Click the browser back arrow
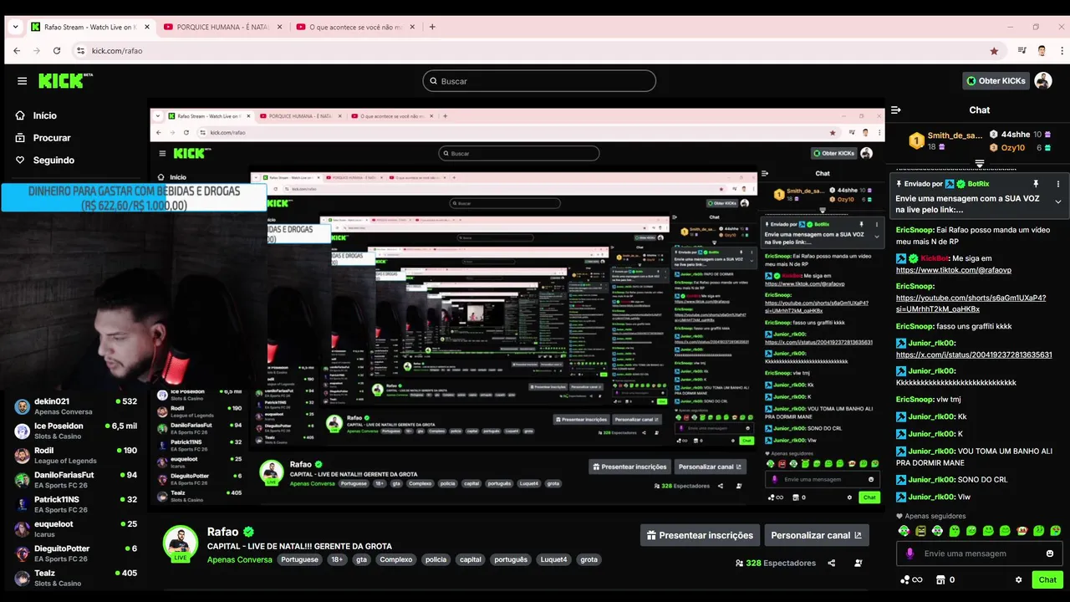This screenshot has width=1070, height=602. point(17,51)
